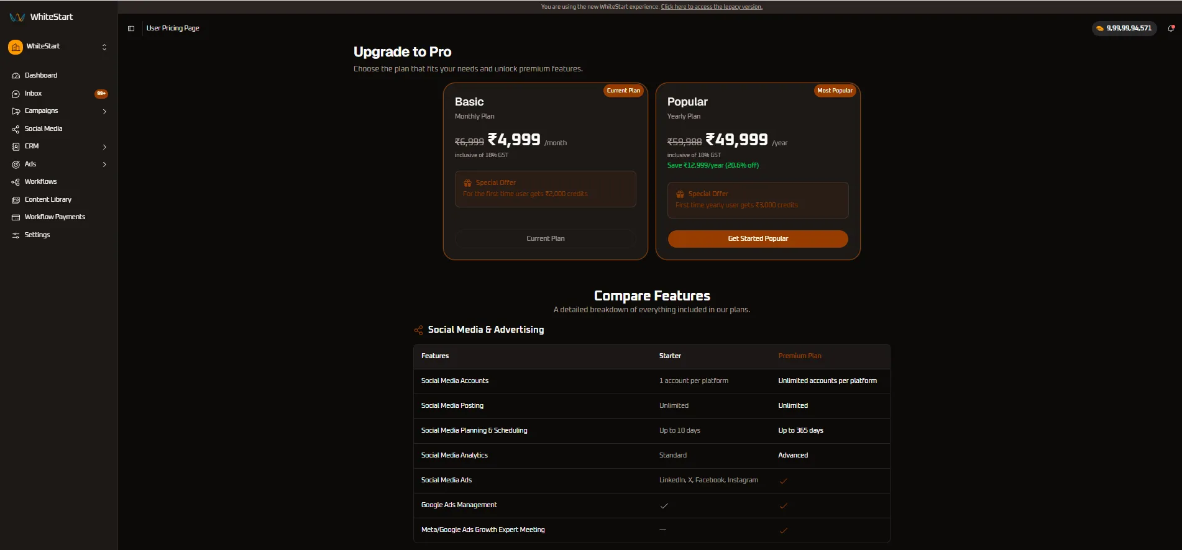Click the Get Started Popular button
Viewport: 1182px width, 550px height.
coord(758,239)
